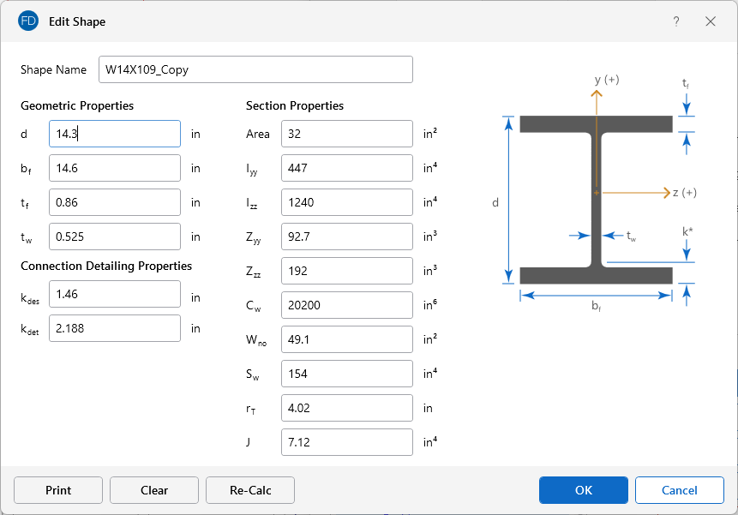Click Re-Calc to recompute properties
The height and width of the screenshot is (515, 738).
point(250,490)
